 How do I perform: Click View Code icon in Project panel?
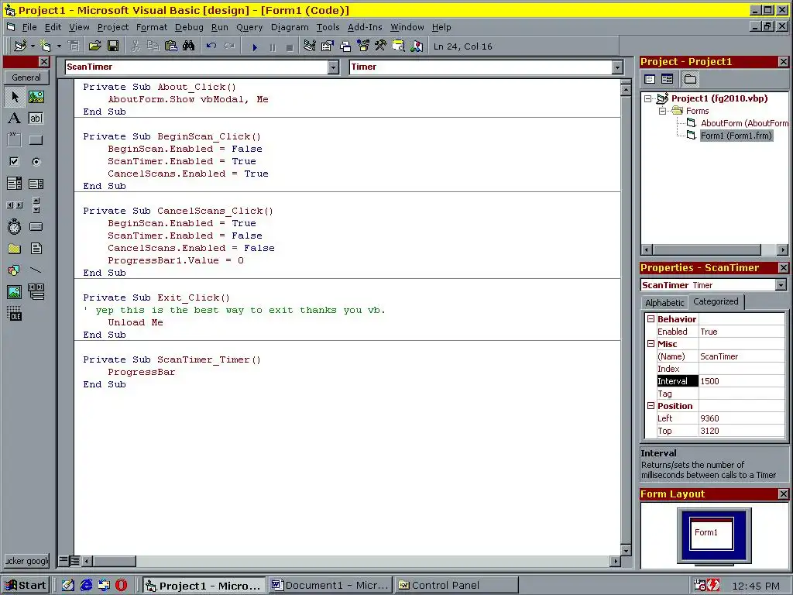pyautogui.click(x=650, y=79)
